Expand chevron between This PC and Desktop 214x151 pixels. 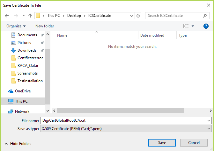click(x=63, y=16)
